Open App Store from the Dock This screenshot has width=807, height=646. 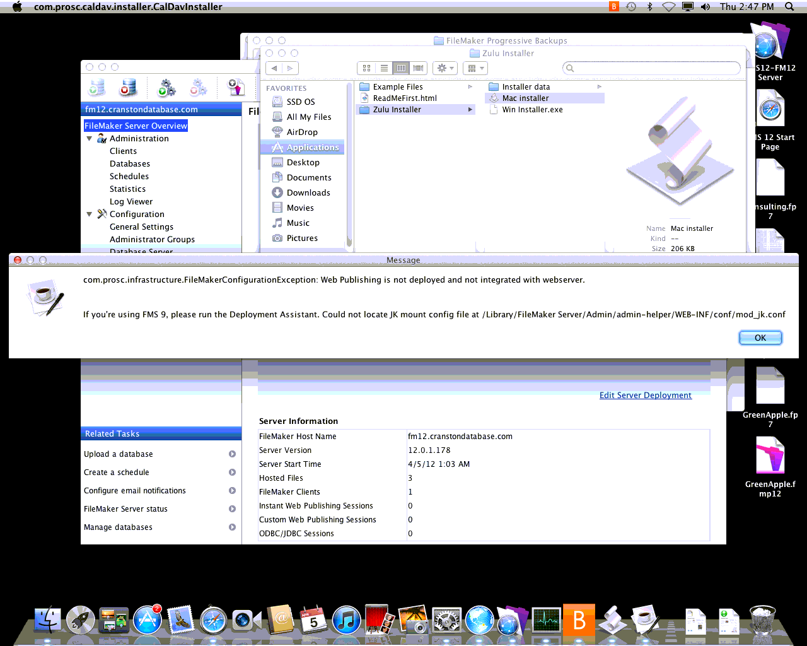click(x=148, y=621)
